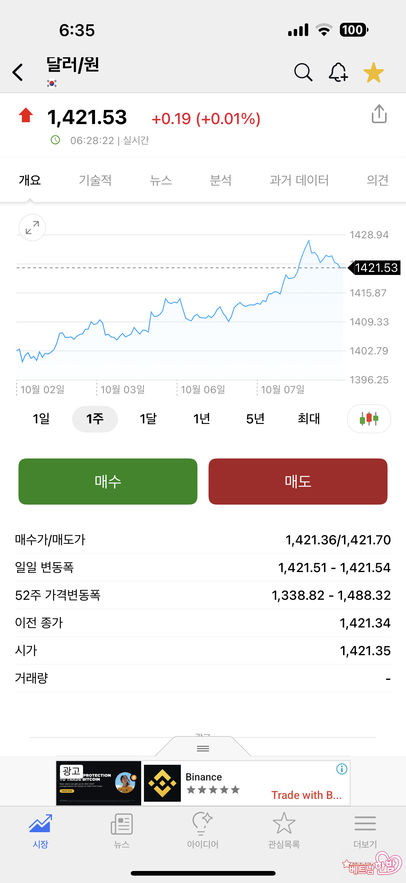This screenshot has width=406, height=883.
Task: Tap the back arrow icon
Action: pyautogui.click(x=18, y=72)
